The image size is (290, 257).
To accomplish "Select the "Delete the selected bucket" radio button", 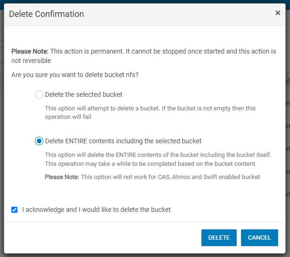I will coord(39,94).
